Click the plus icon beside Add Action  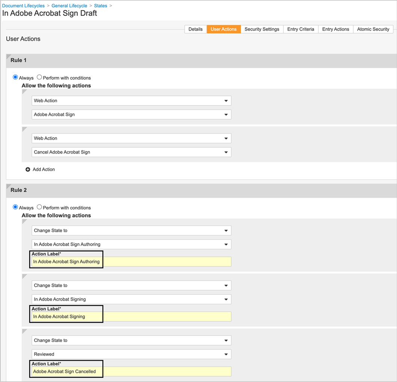point(28,170)
